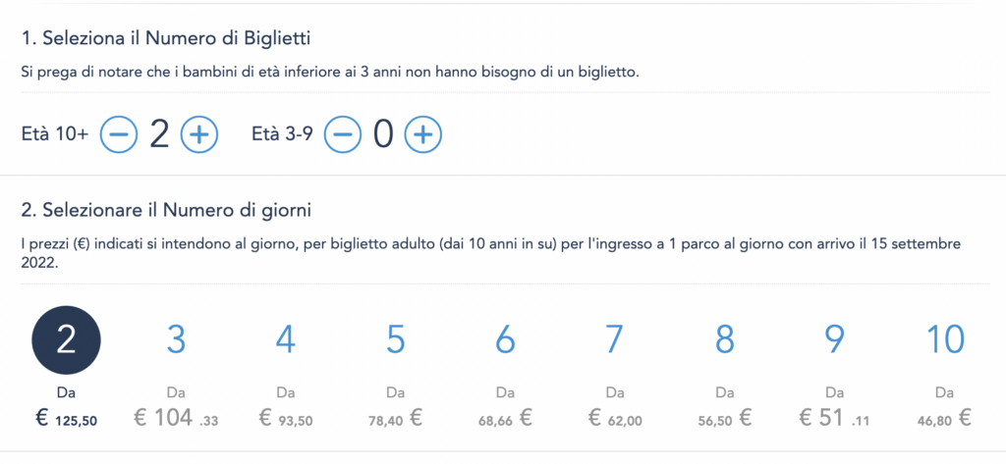
Task: Click the € 62,00 price label
Action: (615, 419)
